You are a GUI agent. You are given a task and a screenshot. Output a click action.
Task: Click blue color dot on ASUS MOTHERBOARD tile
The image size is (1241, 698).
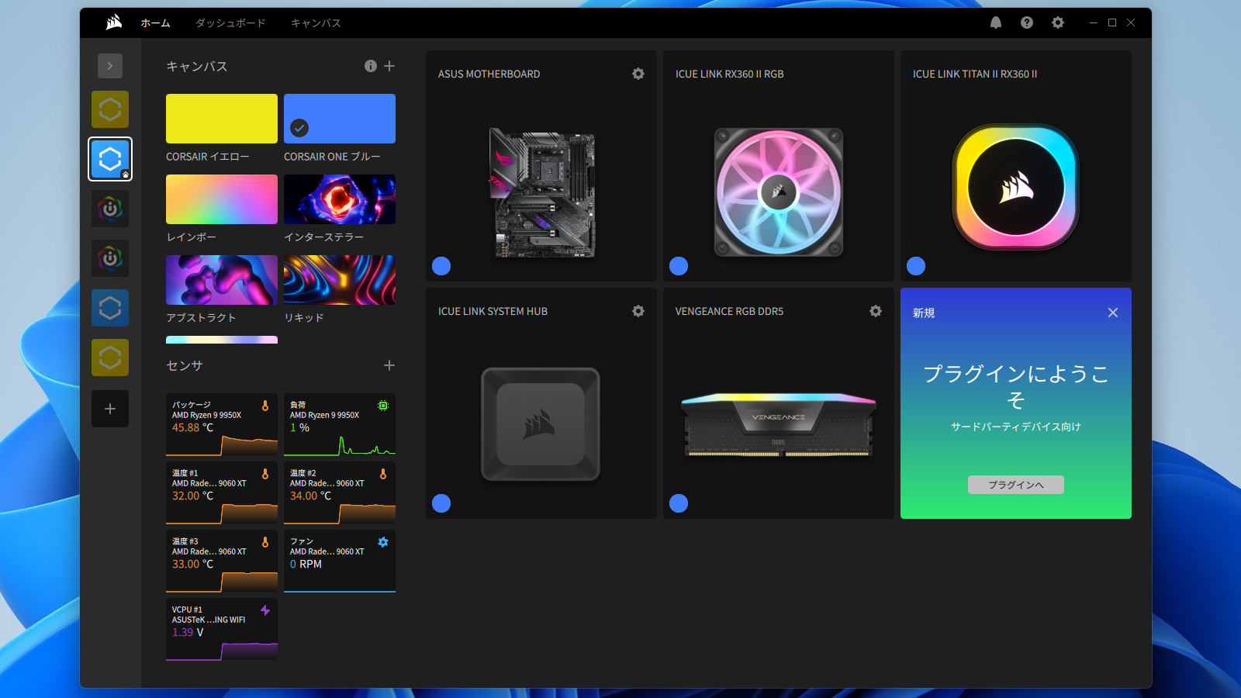(x=441, y=266)
